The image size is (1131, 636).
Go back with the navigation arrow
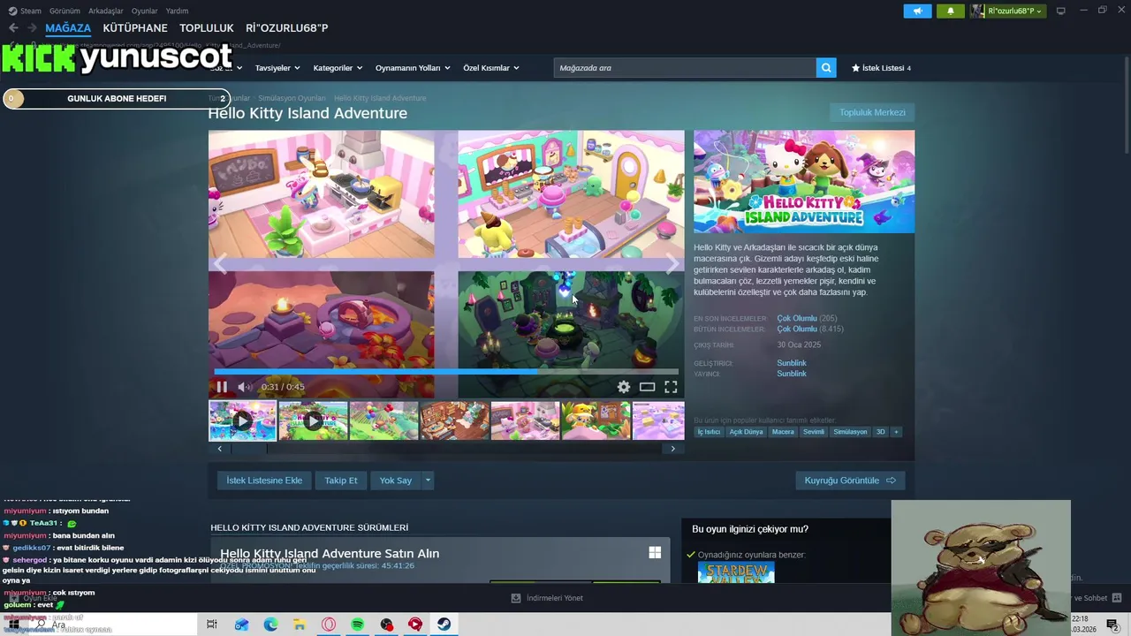coord(13,28)
